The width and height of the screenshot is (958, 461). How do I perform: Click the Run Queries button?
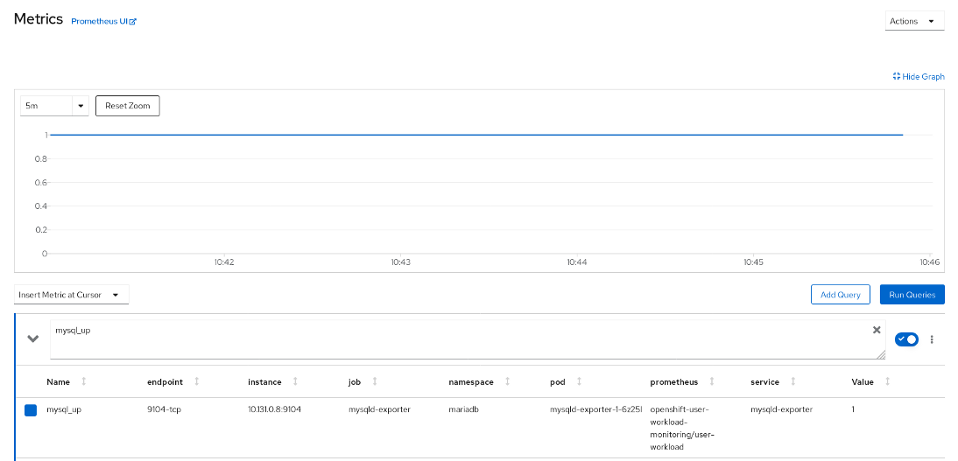pos(912,294)
